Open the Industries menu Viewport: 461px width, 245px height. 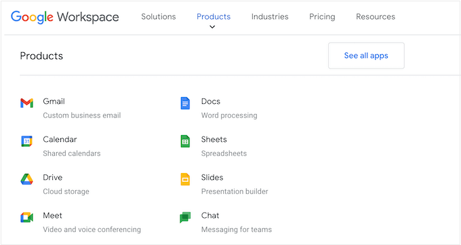click(x=270, y=16)
